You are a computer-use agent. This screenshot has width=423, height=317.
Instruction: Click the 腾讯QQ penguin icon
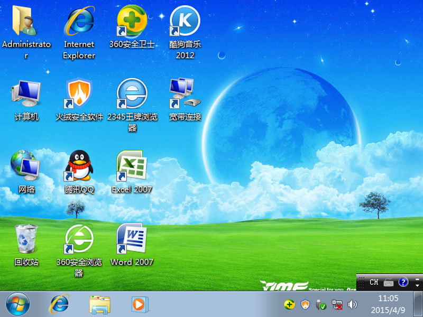79,166
